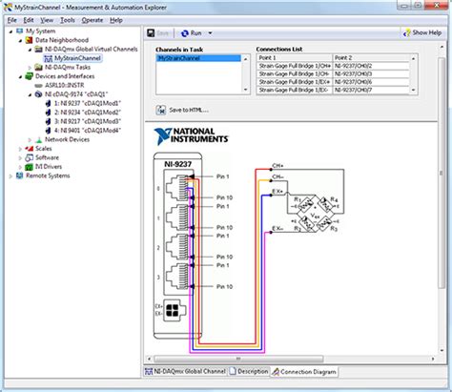Click the horizontal scrollbar under the diagram

pyautogui.click(x=238, y=359)
